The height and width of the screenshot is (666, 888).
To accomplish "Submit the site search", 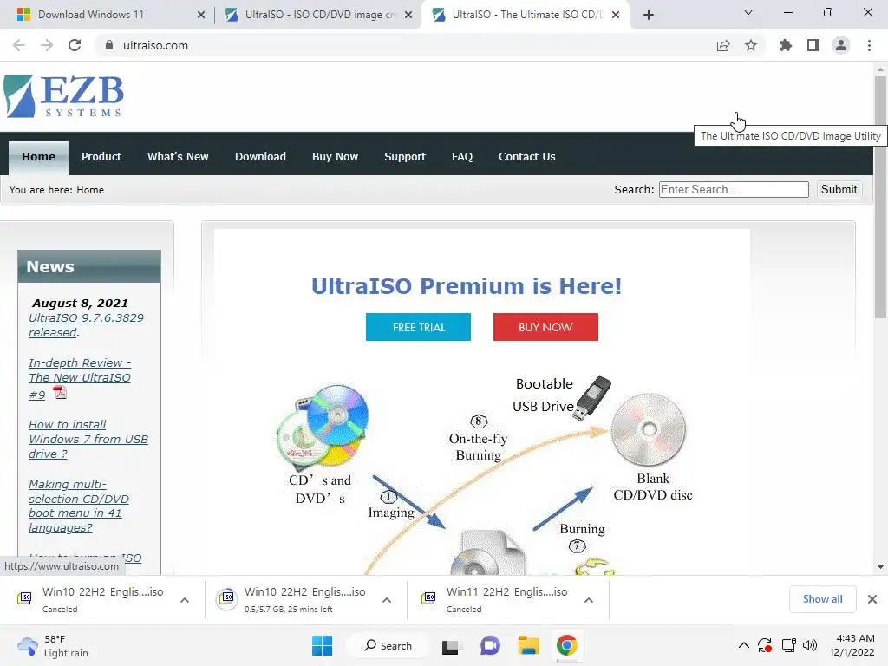I will [x=839, y=190].
